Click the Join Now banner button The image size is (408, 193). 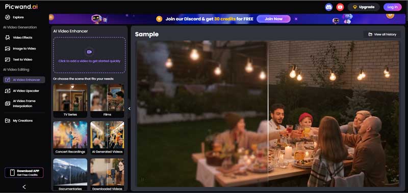coord(273,19)
